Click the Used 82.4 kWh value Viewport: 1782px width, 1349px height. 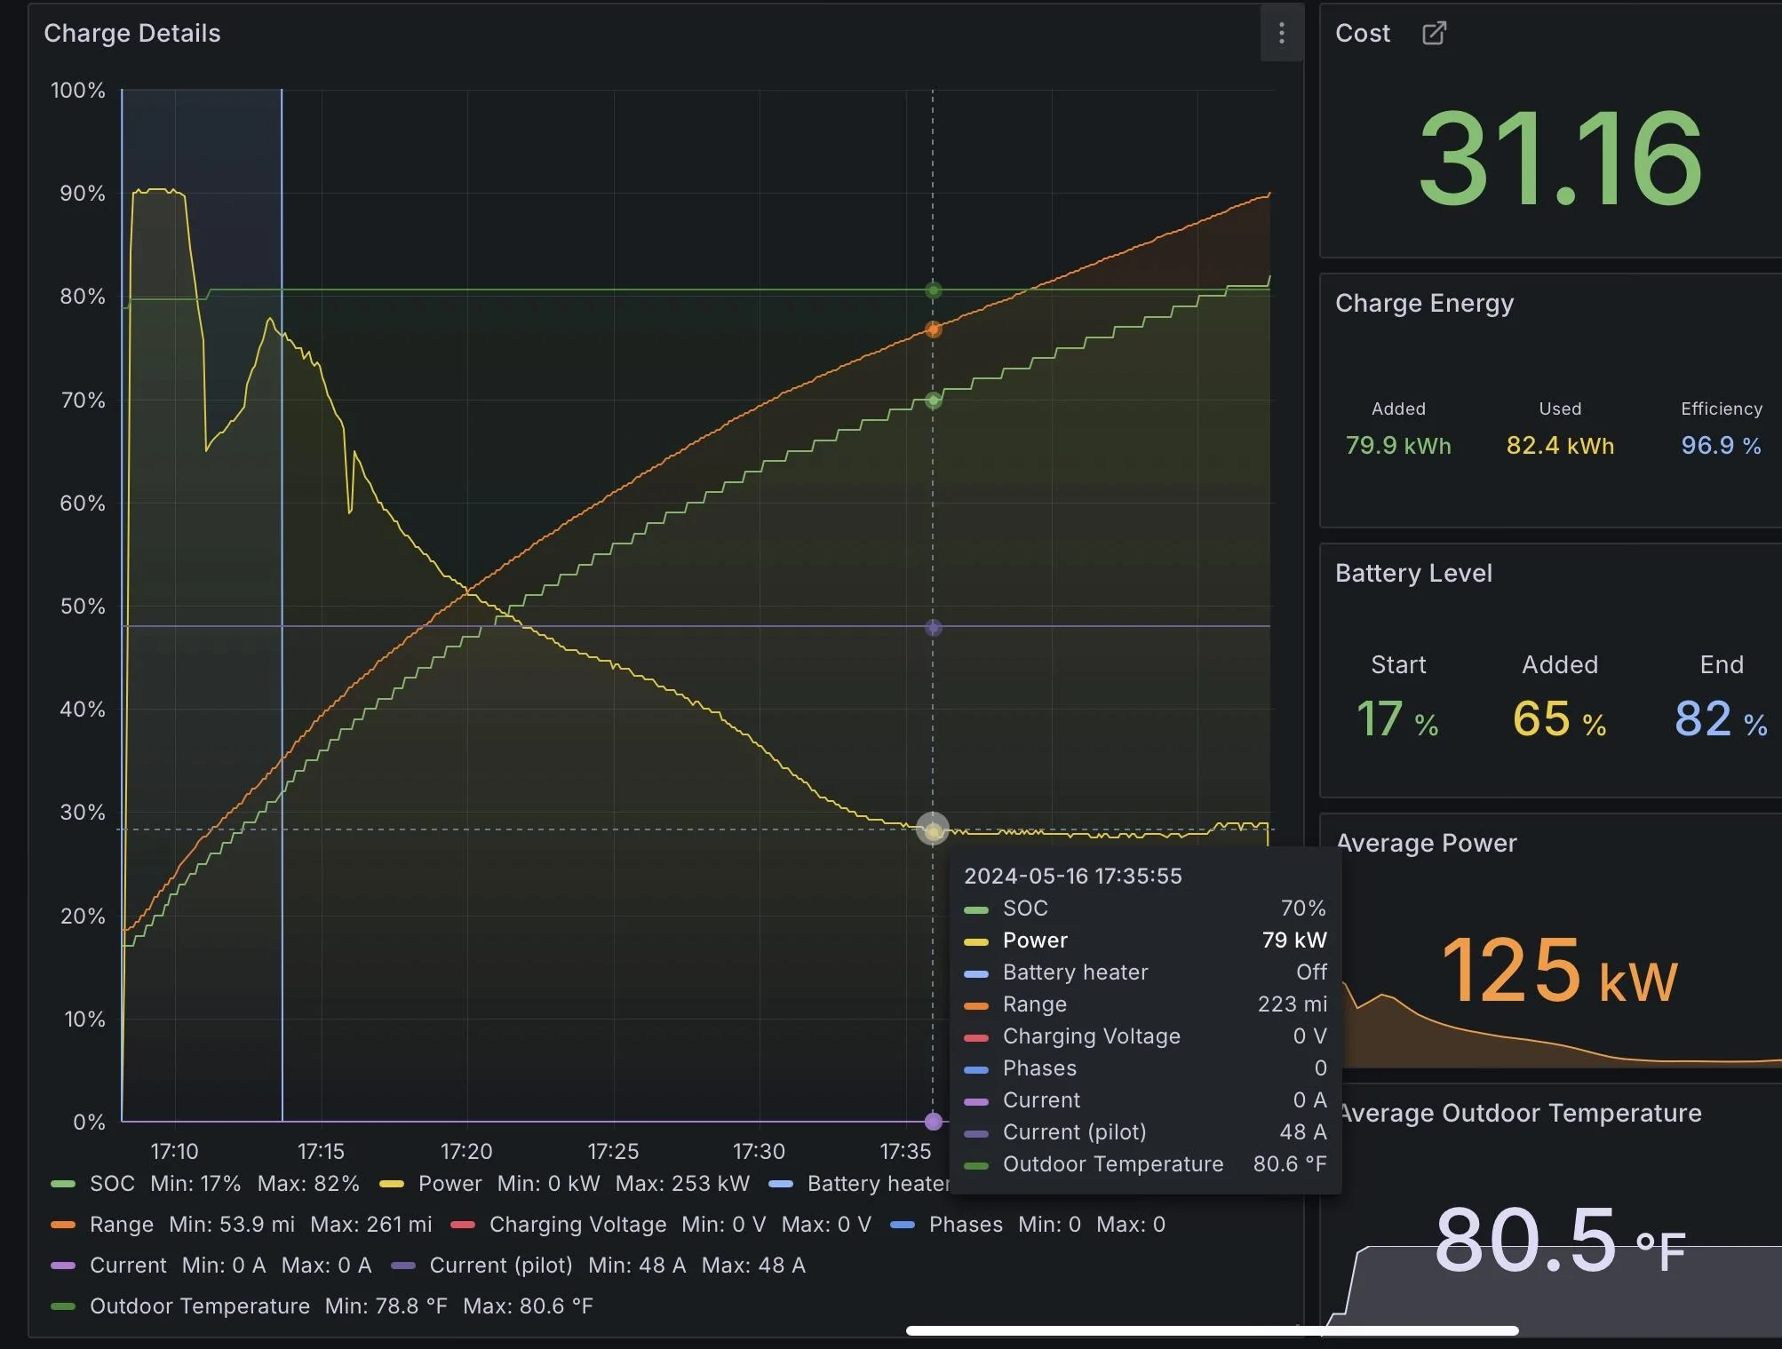1560,446
